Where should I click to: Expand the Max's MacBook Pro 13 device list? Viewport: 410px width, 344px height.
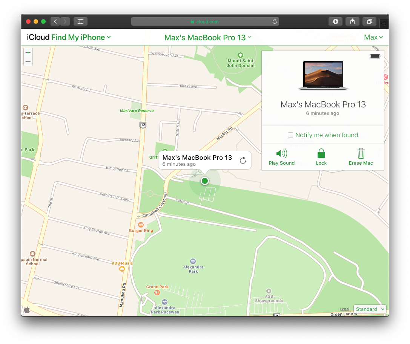(208, 38)
